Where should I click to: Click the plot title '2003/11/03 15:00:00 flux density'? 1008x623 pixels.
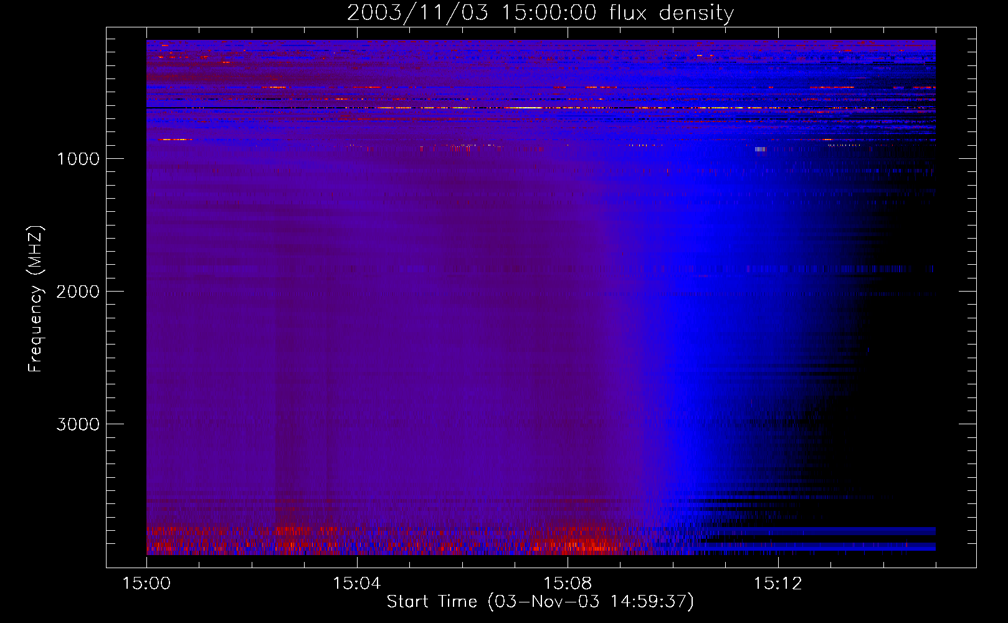pos(540,13)
